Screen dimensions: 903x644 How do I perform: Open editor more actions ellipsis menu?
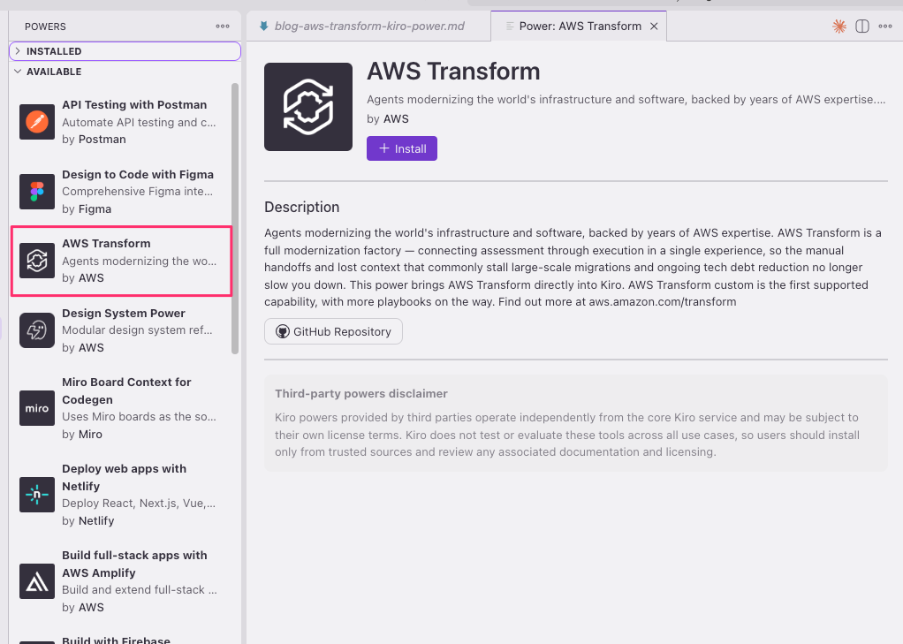(885, 27)
